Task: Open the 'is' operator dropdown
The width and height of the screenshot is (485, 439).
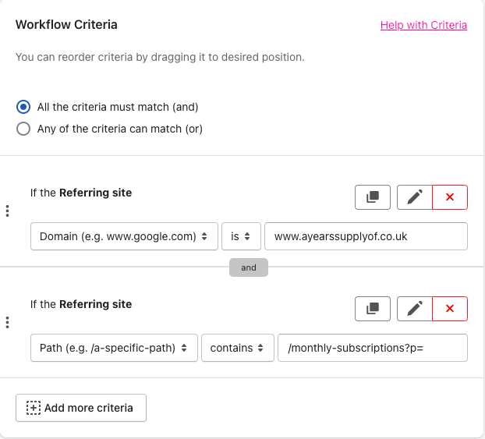Action: click(x=241, y=236)
